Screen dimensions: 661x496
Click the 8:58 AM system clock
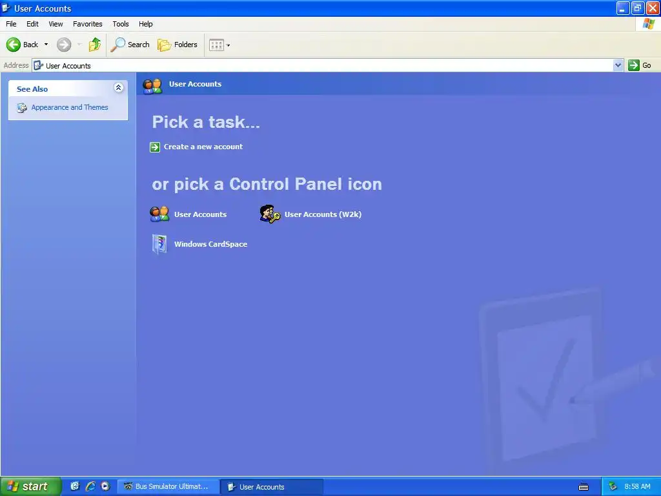(x=637, y=487)
